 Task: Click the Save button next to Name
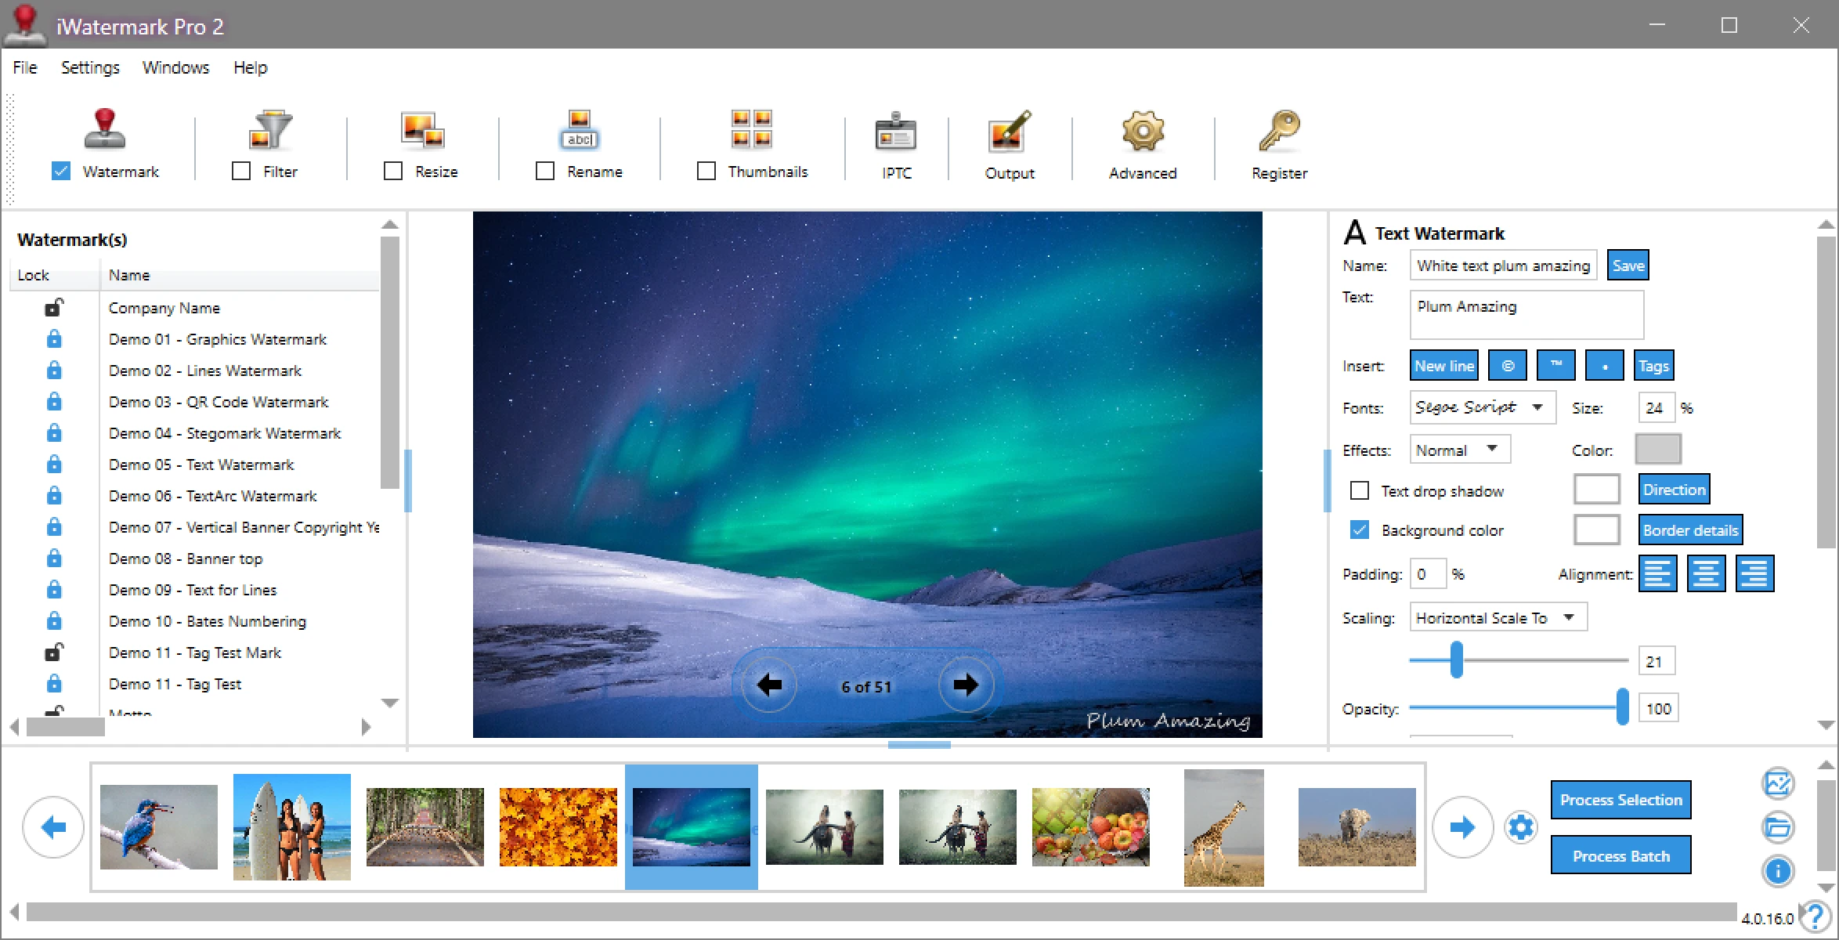click(1628, 265)
